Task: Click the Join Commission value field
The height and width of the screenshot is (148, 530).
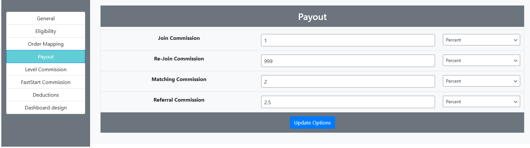Action: [x=348, y=41]
